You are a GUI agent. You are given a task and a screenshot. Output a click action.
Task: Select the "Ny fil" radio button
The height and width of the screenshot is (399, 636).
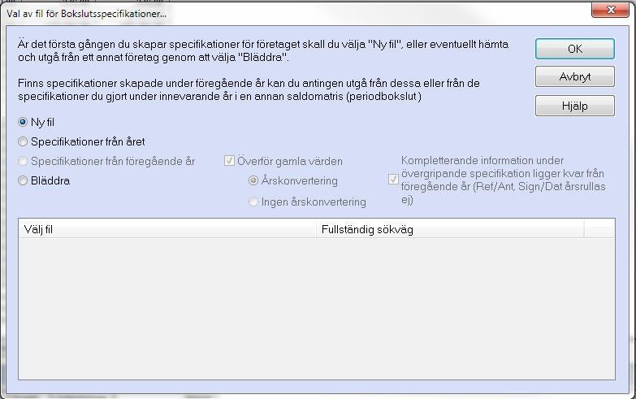pos(23,122)
